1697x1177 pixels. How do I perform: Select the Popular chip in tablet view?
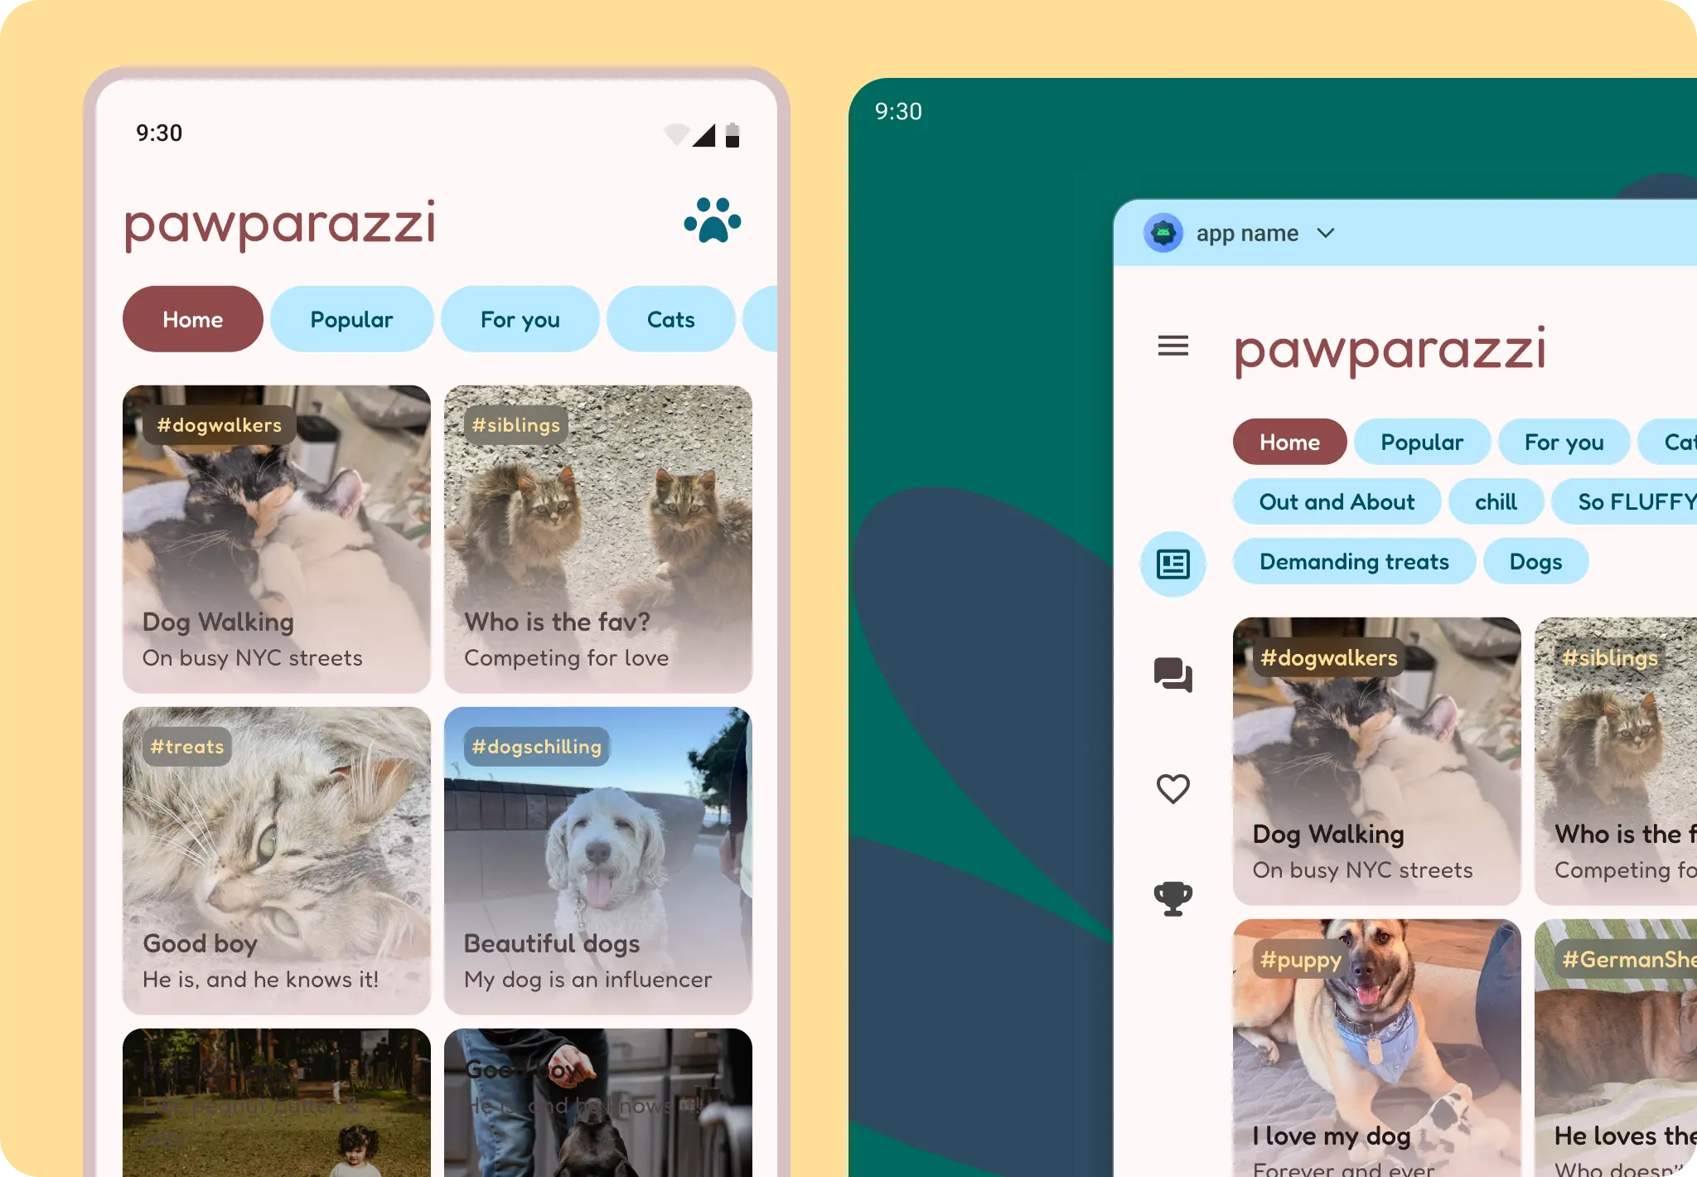click(x=1423, y=442)
